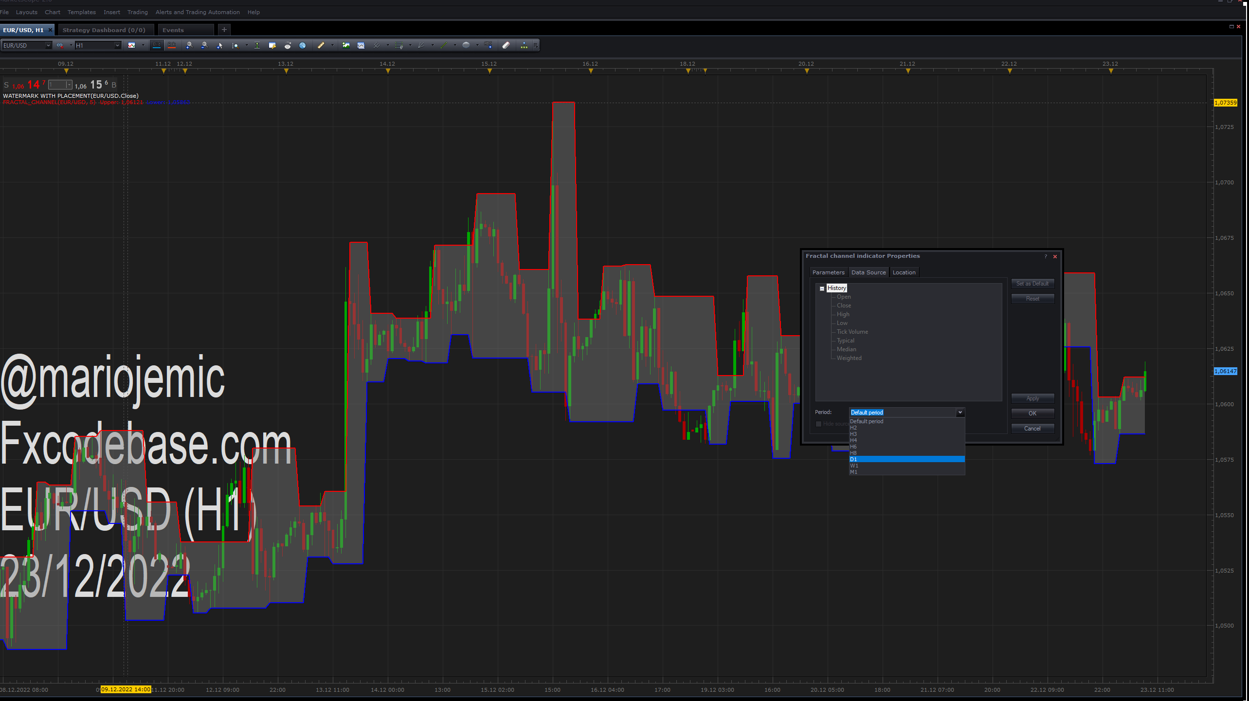Click the hierarchy nodes icon

524,45
